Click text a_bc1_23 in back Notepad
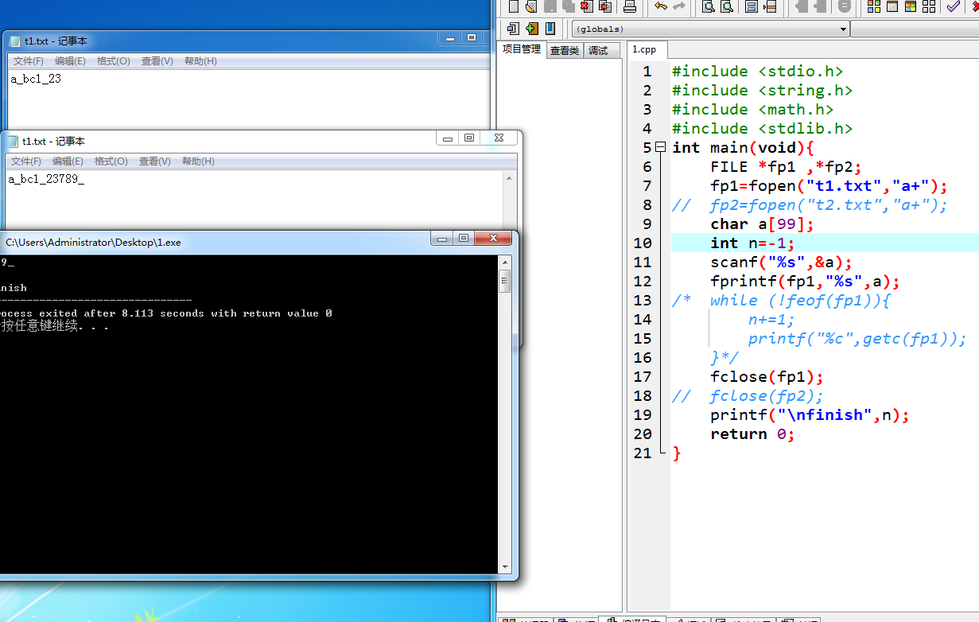 36,79
